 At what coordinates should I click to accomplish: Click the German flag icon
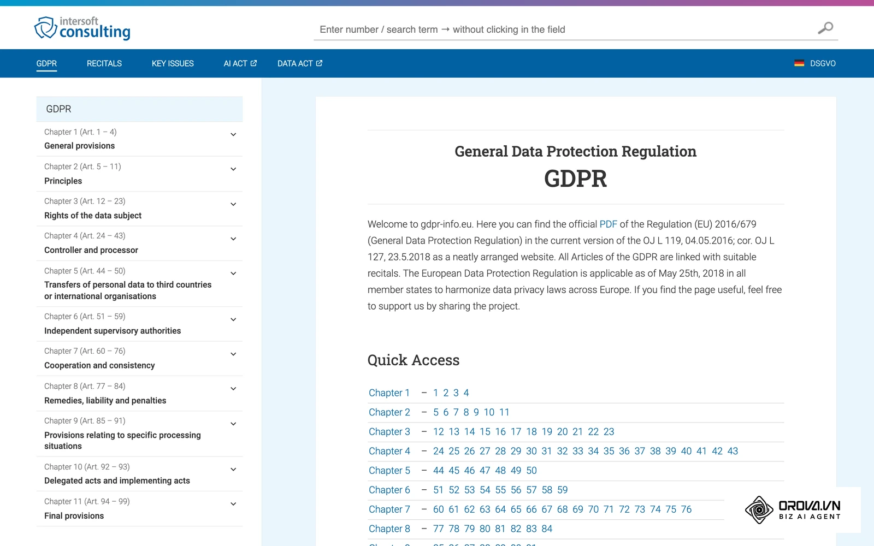(x=799, y=63)
